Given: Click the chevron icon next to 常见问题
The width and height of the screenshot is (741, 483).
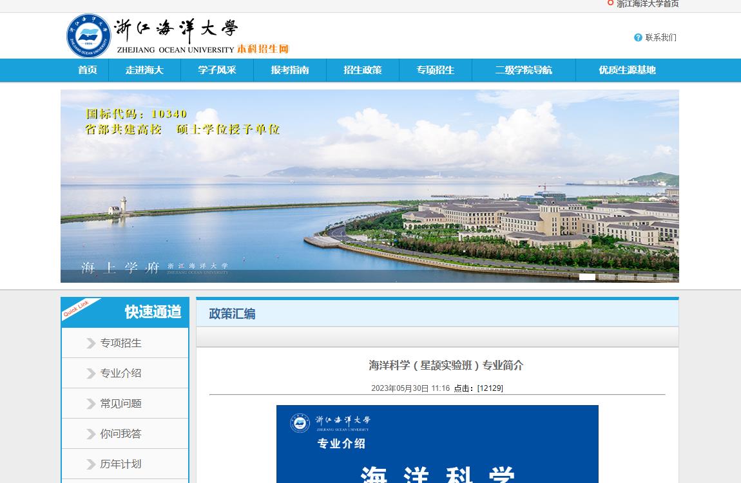Looking at the screenshot, I should pyautogui.click(x=91, y=404).
